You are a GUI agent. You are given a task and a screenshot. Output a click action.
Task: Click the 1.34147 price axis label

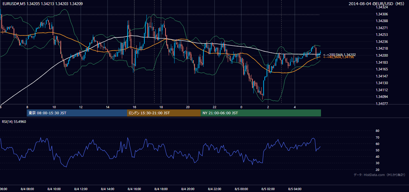382,76
